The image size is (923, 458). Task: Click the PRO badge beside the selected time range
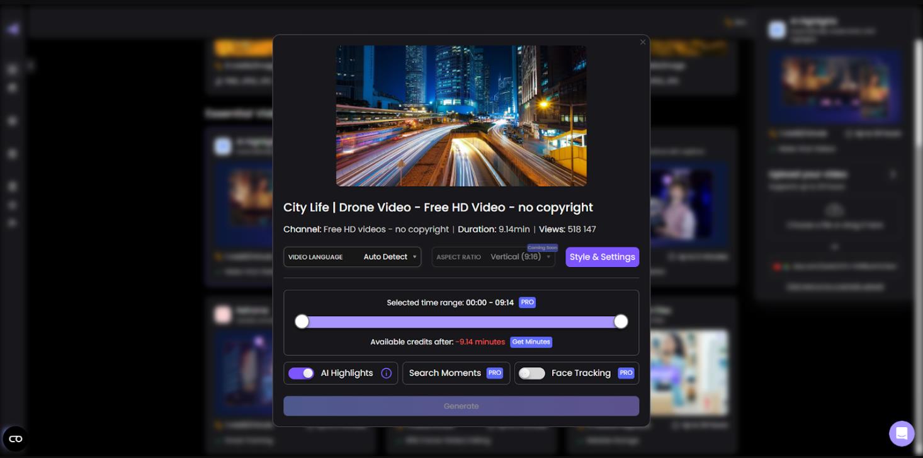tap(528, 302)
